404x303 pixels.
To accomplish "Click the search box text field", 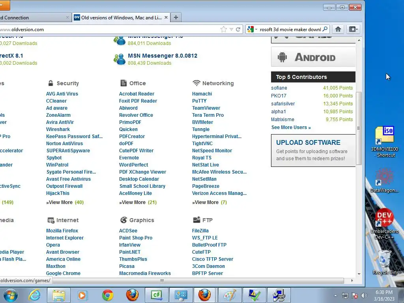I will pos(290,29).
